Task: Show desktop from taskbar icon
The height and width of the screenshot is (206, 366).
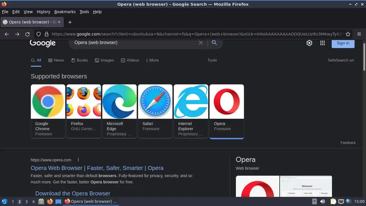Action: tap(58, 201)
